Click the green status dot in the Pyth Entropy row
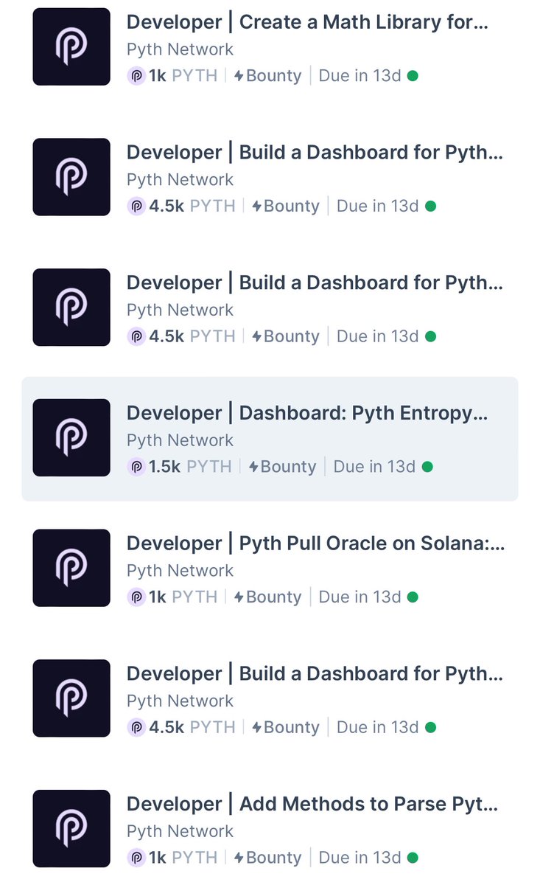This screenshot has height=885, width=540. [x=427, y=467]
